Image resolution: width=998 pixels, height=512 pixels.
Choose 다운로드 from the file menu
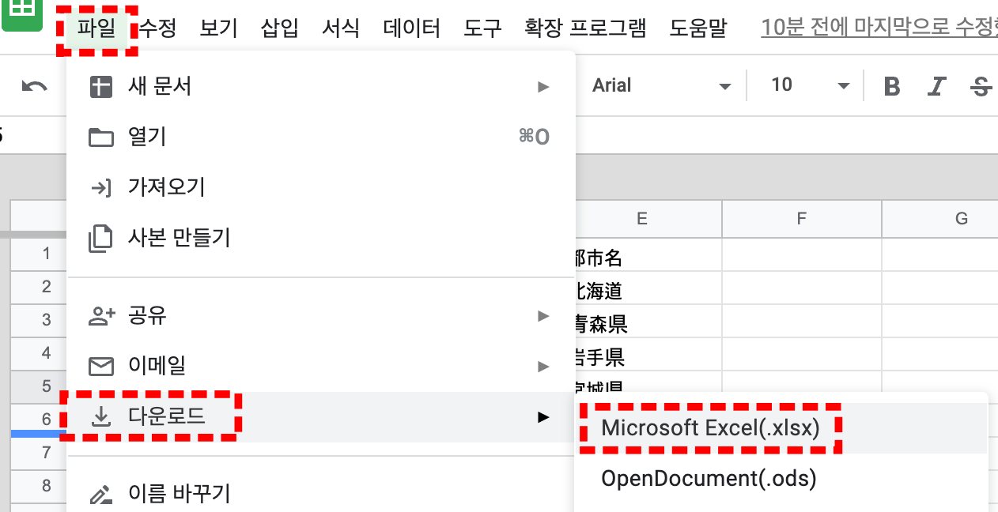pyautogui.click(x=321, y=416)
